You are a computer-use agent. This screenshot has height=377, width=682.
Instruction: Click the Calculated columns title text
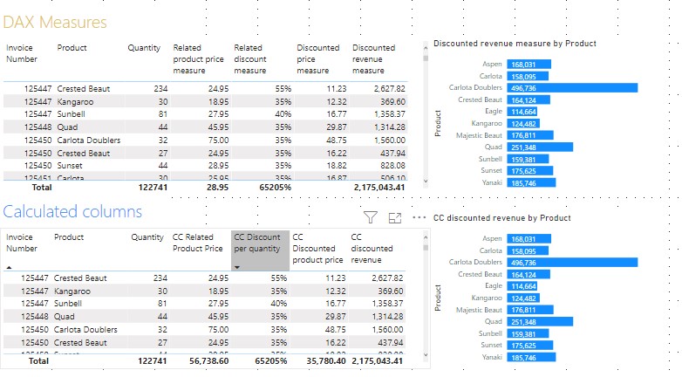(72, 211)
